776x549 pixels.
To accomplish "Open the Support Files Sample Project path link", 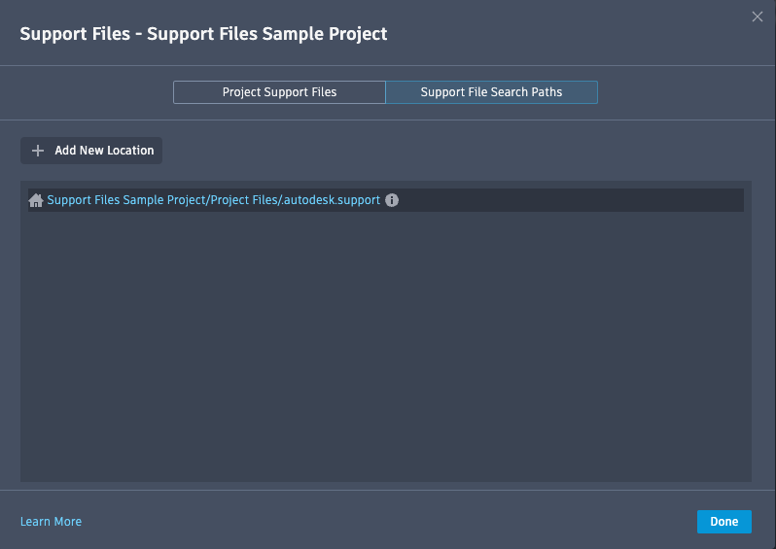I will coord(213,200).
